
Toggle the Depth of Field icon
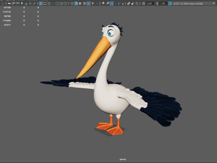(116, 3)
